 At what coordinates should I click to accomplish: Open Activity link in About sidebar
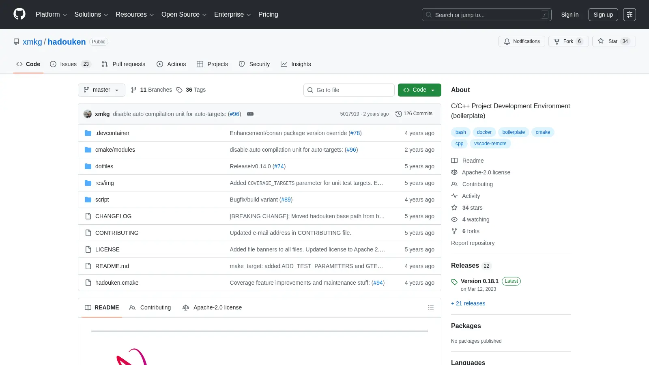466,196
